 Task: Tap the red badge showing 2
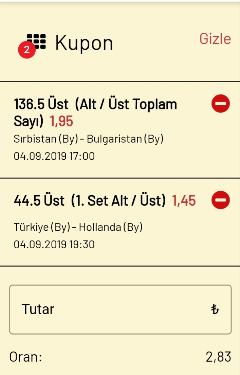tap(27, 50)
